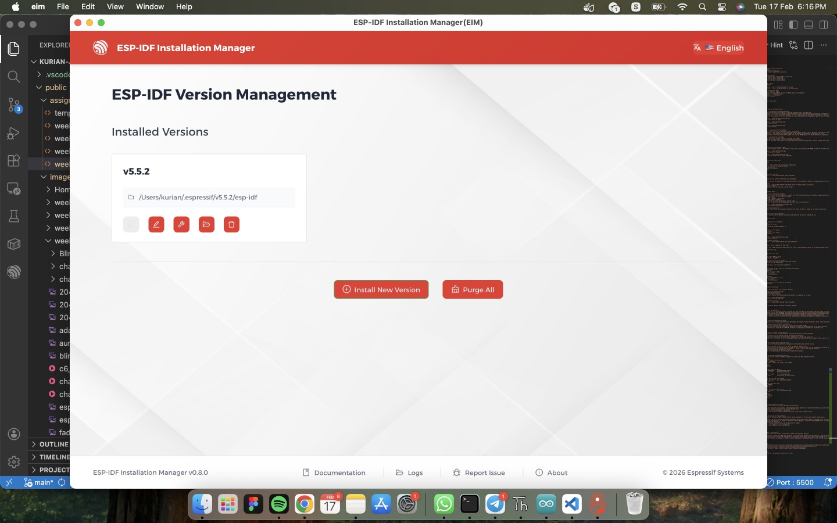The width and height of the screenshot is (837, 523).
Task: Expand the Hom folder in VS Code Explorer
Action: [49, 189]
